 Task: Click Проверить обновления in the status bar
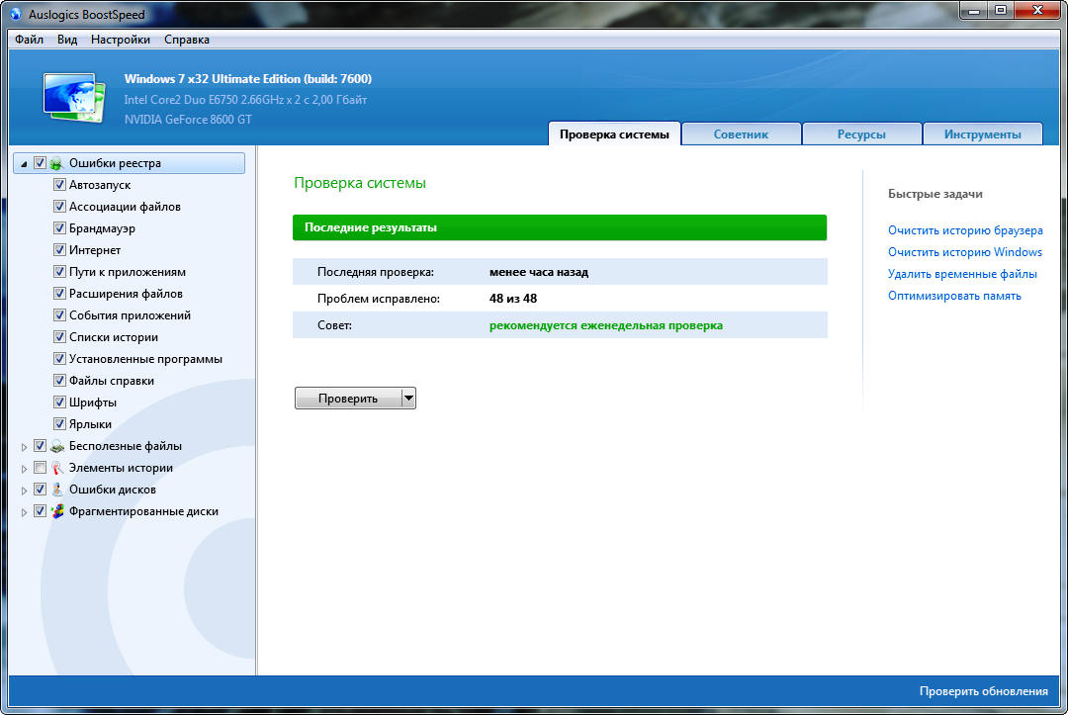(984, 691)
